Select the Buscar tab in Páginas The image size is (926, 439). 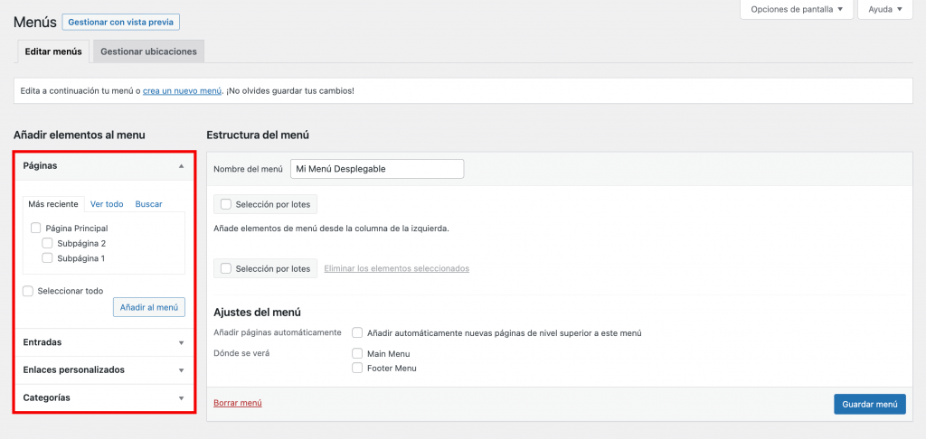[148, 204]
